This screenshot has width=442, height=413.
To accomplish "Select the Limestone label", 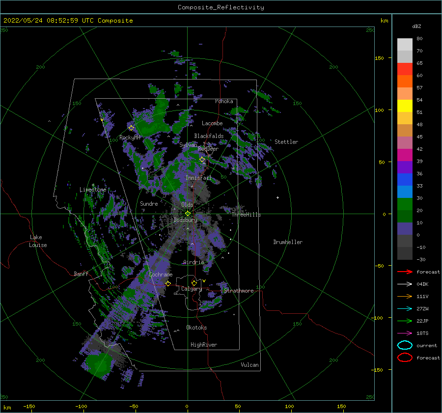I will point(93,190).
